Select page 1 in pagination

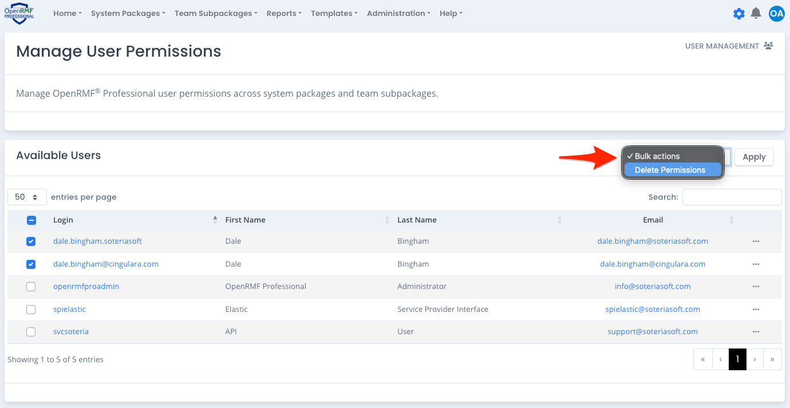(x=737, y=359)
